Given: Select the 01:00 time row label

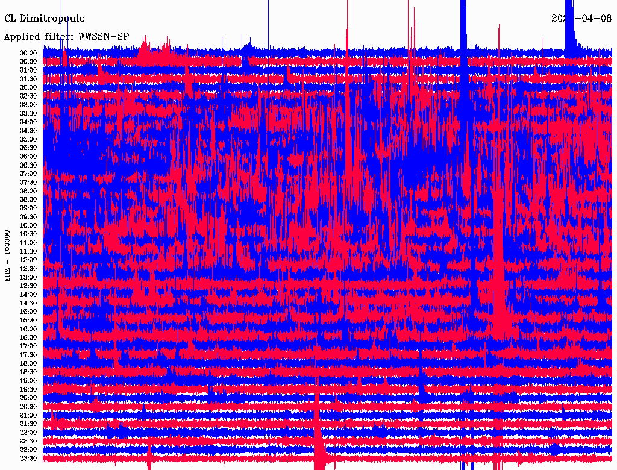Looking at the screenshot, I should (28, 70).
